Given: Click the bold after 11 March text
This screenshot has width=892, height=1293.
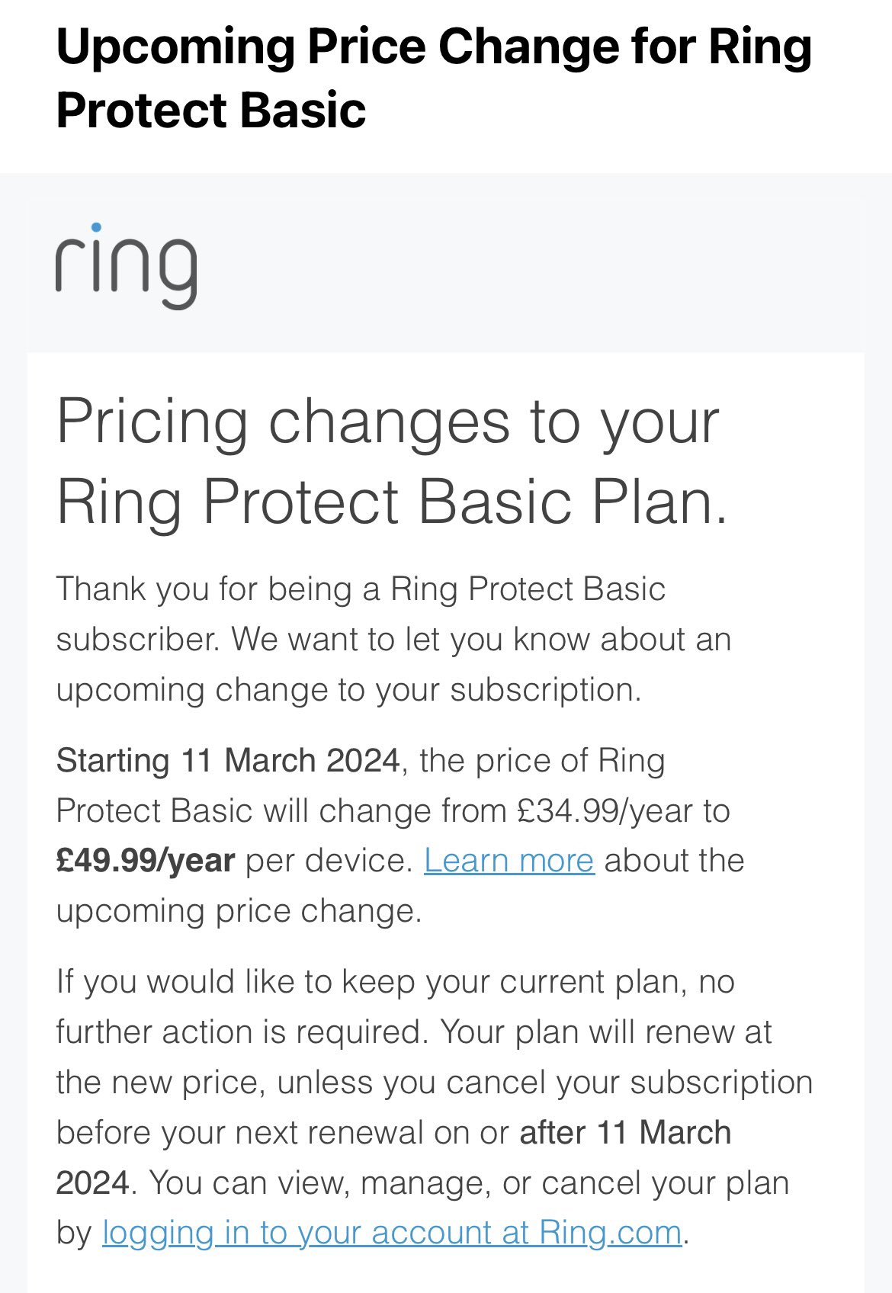Looking at the screenshot, I should [625, 1132].
